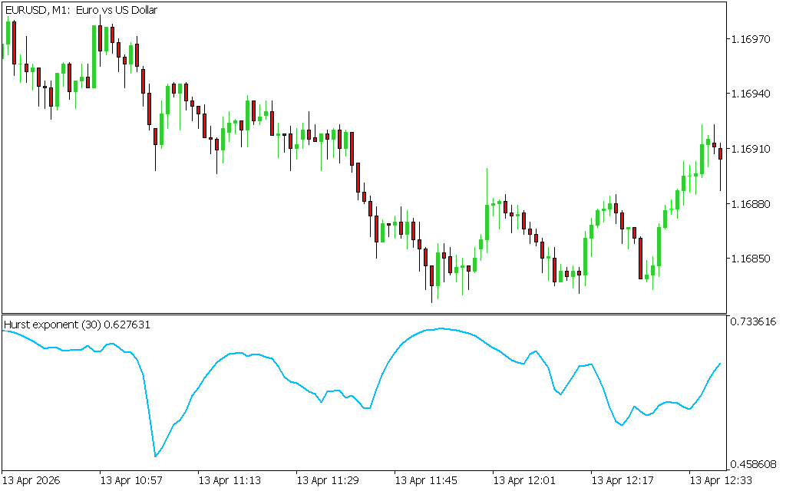786x491 pixels.
Task: Click the 0.458608 indicator scale minimum
Action: pos(754,464)
